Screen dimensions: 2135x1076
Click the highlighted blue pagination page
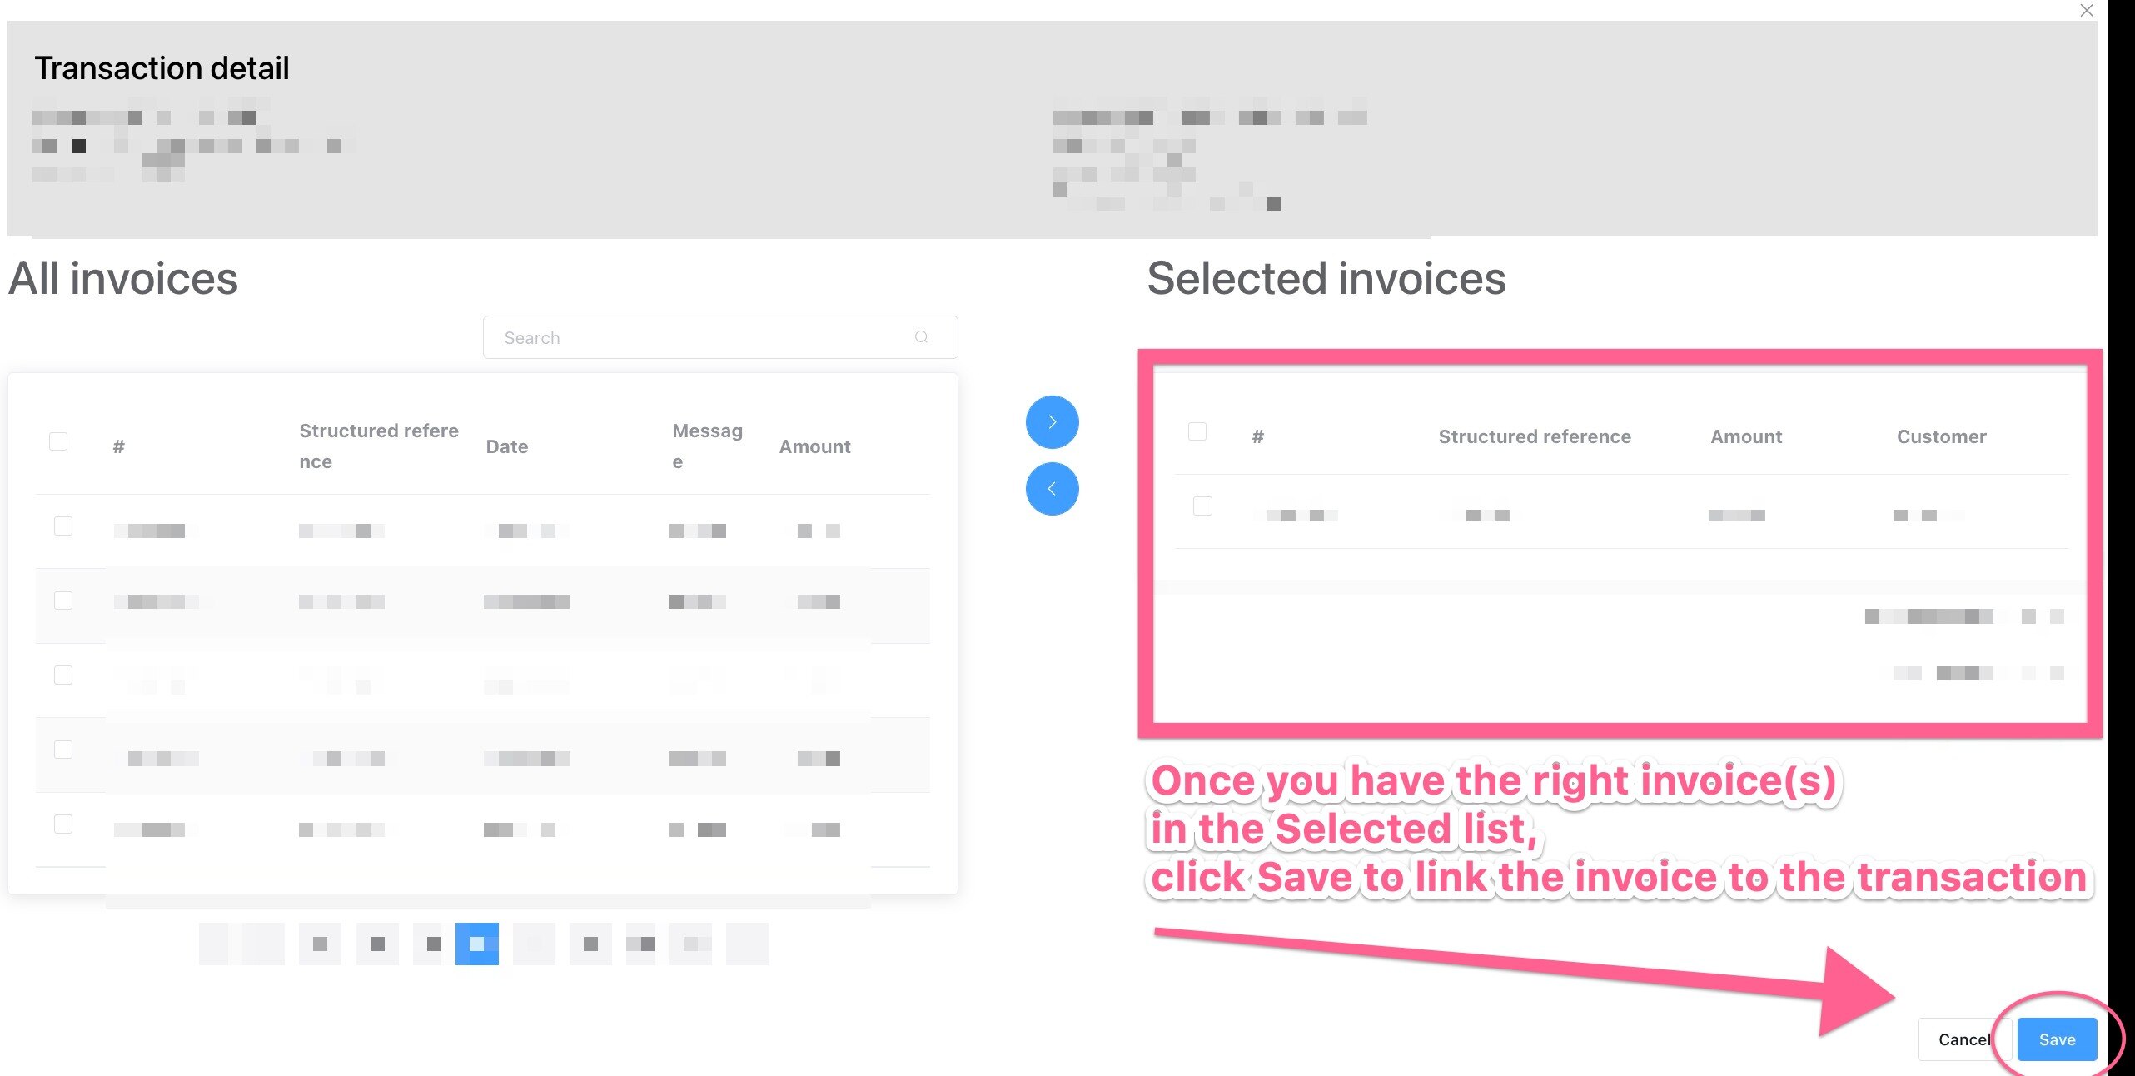coord(479,944)
